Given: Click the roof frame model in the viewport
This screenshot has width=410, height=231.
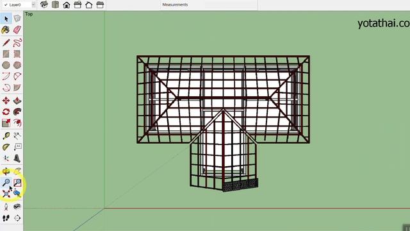Looking at the screenshot, I should [224, 123].
